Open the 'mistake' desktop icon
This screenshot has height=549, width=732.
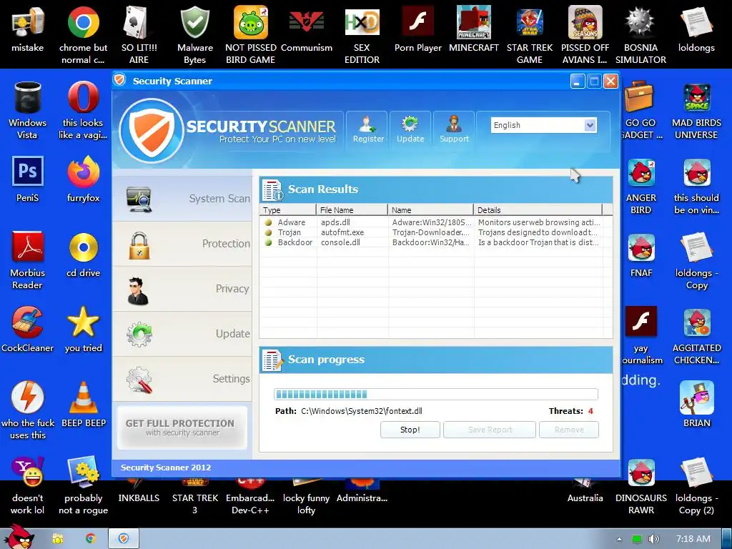(28, 29)
